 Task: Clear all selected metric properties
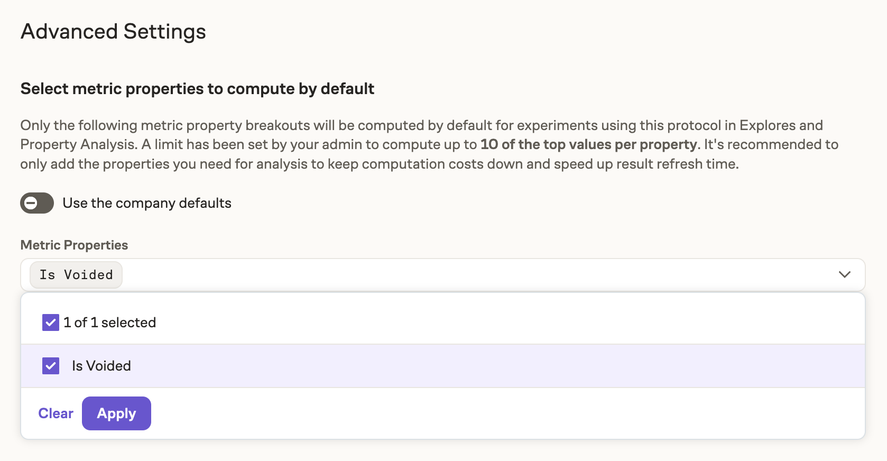[55, 413]
